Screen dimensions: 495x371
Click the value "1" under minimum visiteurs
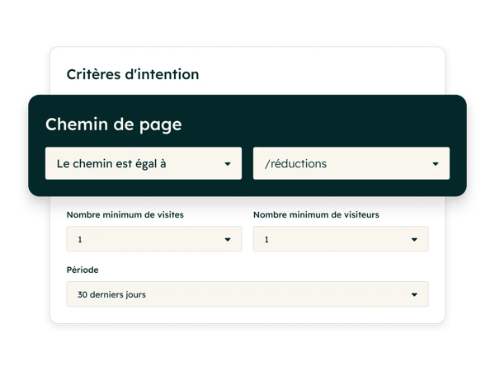(x=266, y=240)
